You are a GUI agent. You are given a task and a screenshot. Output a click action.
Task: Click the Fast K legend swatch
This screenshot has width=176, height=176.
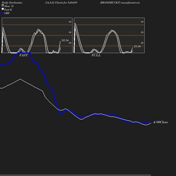[3, 9]
